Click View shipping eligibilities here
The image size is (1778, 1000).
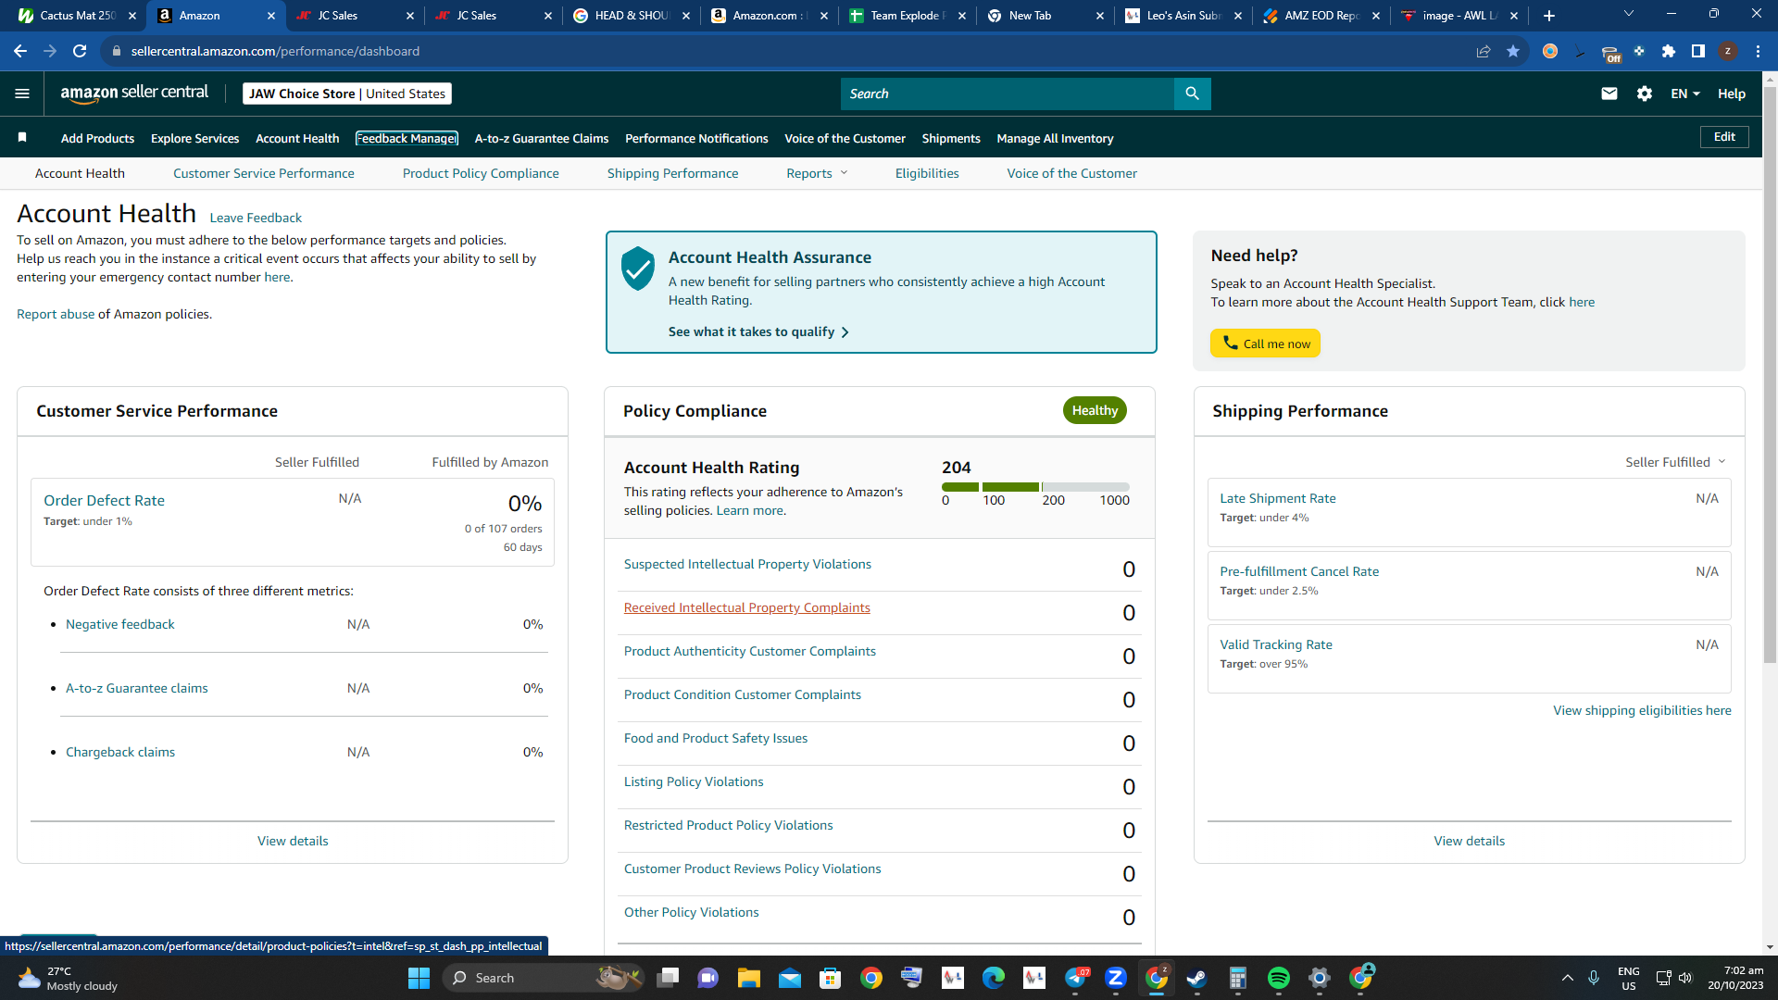point(1642,710)
